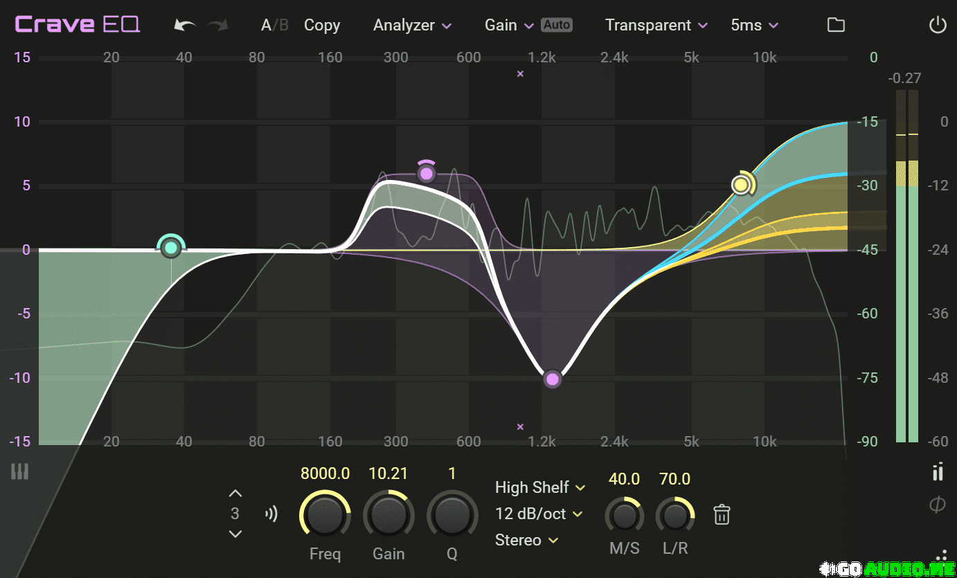The height and width of the screenshot is (578, 957).
Task: Click the Freq knob
Action: [325, 516]
